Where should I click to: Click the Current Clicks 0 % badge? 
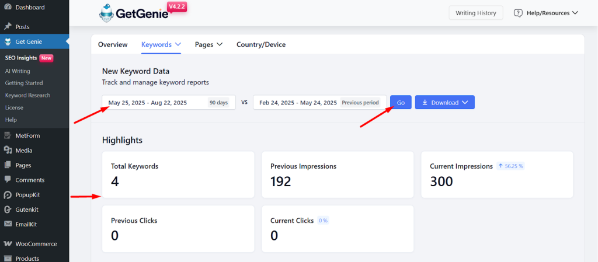(323, 221)
